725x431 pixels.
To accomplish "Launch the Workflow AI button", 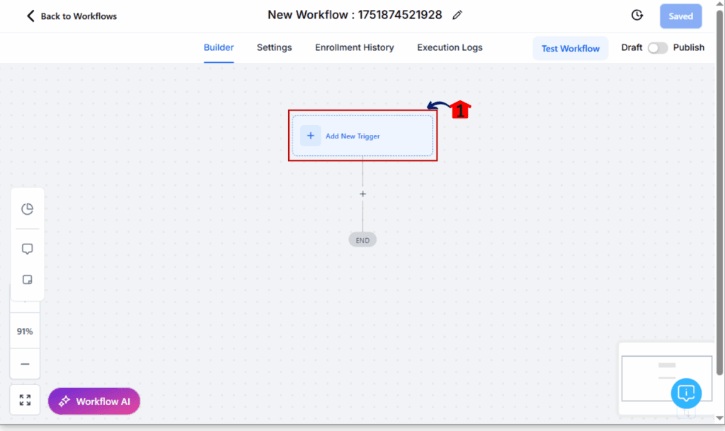I will click(94, 401).
